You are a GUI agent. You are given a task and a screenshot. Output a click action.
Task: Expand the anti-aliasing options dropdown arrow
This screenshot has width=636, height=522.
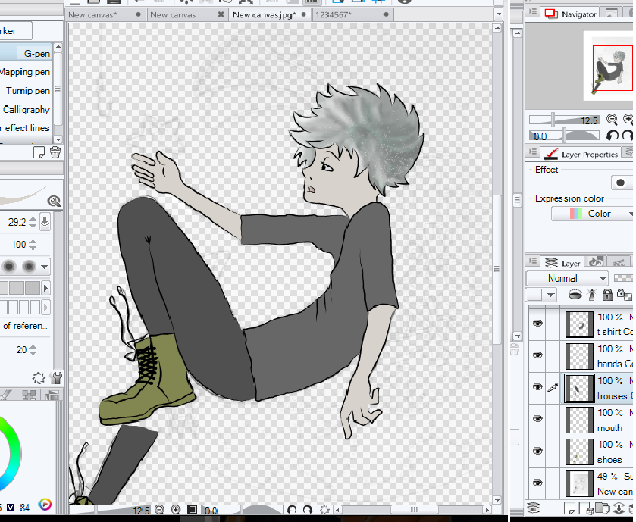(45, 267)
